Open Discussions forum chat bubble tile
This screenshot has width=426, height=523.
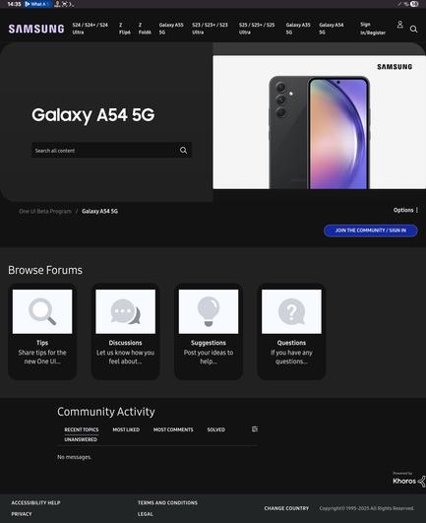tap(126, 311)
